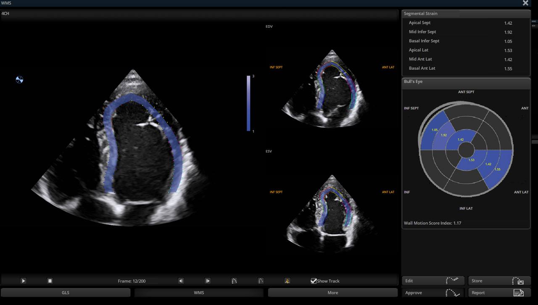
Task: Step back to the previous frame
Action: 181,281
